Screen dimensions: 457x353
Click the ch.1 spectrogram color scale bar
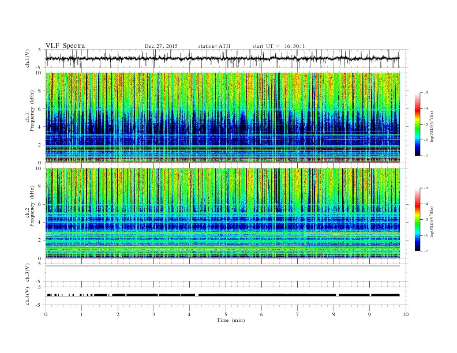click(417, 124)
